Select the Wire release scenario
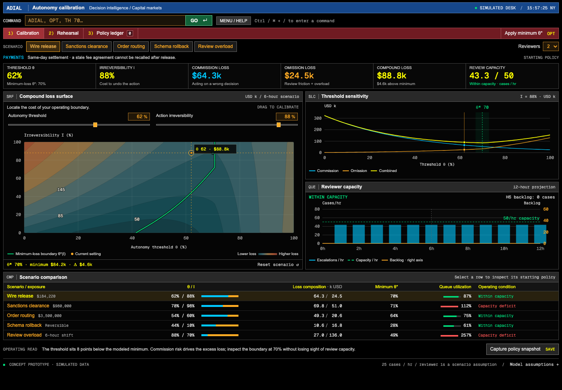 pos(43,46)
